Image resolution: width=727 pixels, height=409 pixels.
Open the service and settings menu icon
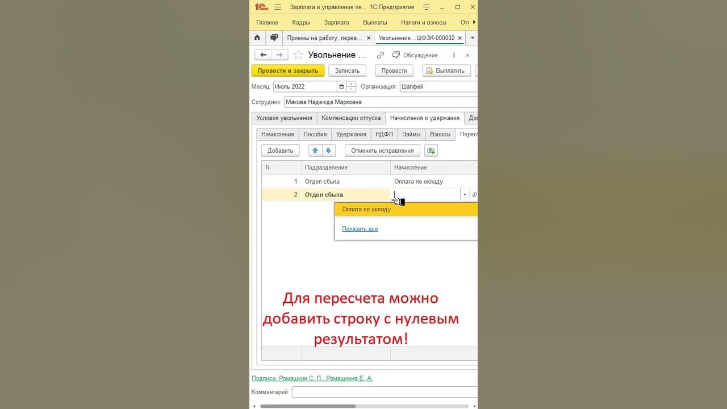[427, 7]
